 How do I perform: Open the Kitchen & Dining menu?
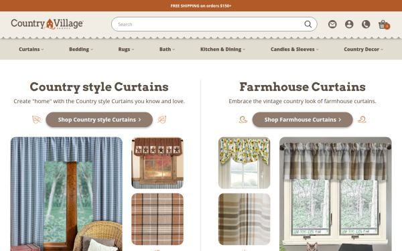pyautogui.click(x=223, y=49)
